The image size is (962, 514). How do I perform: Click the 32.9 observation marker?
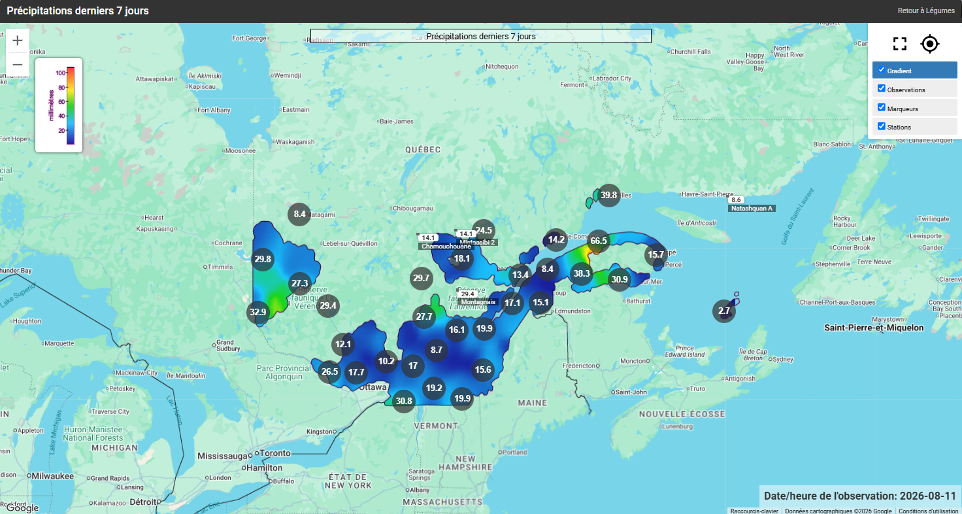258,312
